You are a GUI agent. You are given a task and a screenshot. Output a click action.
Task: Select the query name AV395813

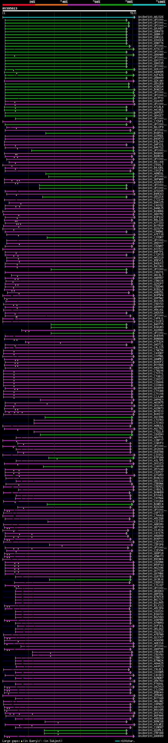pyautogui.click(x=10, y=8)
